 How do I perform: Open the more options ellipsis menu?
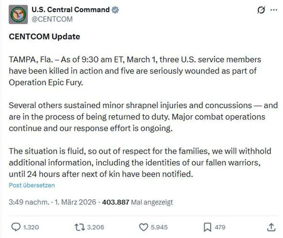(x=273, y=9)
